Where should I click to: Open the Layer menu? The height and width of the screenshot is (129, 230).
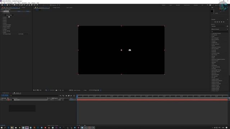(15, 3)
